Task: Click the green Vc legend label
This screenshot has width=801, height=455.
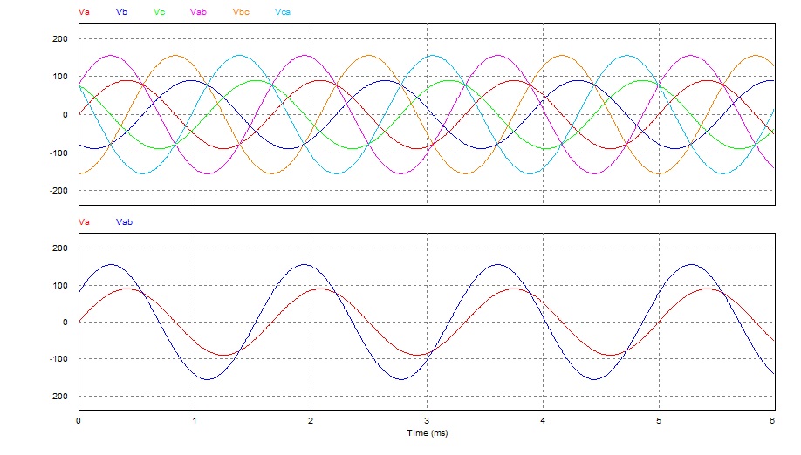Action: (160, 11)
